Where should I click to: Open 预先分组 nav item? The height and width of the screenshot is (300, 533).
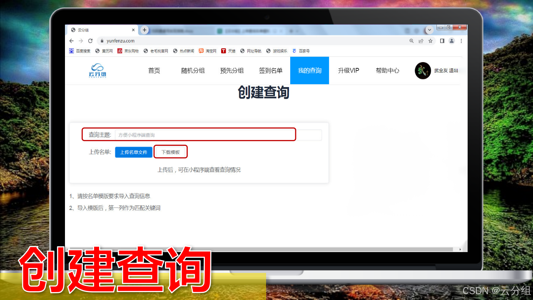[232, 70]
